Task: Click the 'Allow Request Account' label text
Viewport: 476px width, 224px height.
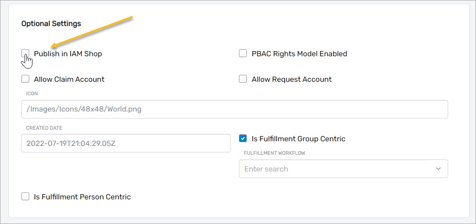Action: click(291, 79)
